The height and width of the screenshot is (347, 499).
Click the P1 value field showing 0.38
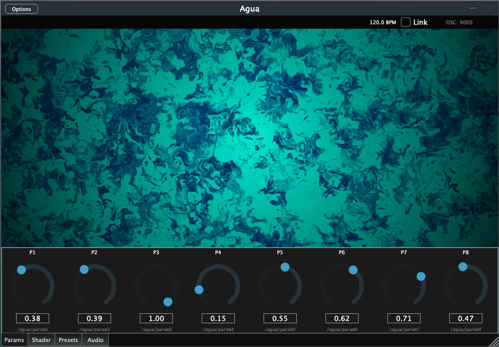point(33,318)
